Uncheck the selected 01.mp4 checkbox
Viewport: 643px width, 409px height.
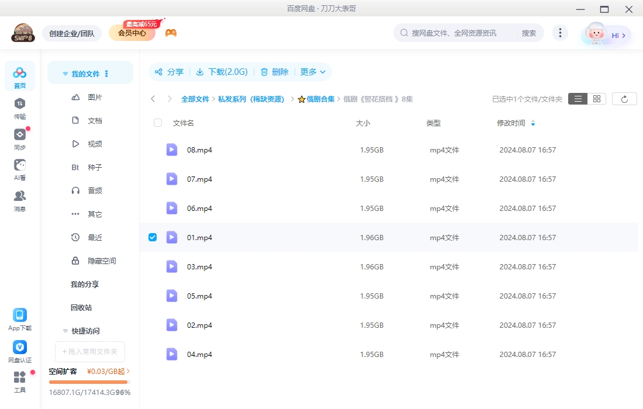153,237
